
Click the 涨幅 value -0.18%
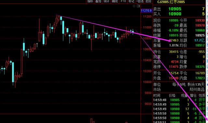click(x=173, y=30)
